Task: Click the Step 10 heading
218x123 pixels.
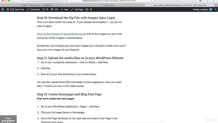Action: coord(76,18)
